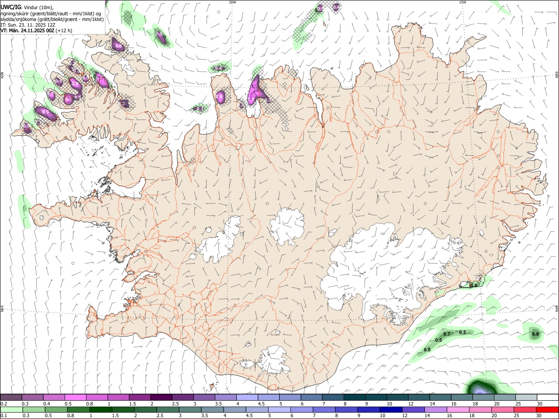Pick the light grey 25 mm snow swatch
Viewport: 559px width, 419px height.
526,398
